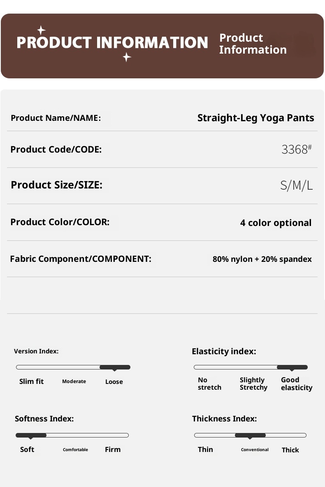The height and width of the screenshot is (487, 325).
Task: Click the Version Index slider dark handle
Action: pos(115,367)
